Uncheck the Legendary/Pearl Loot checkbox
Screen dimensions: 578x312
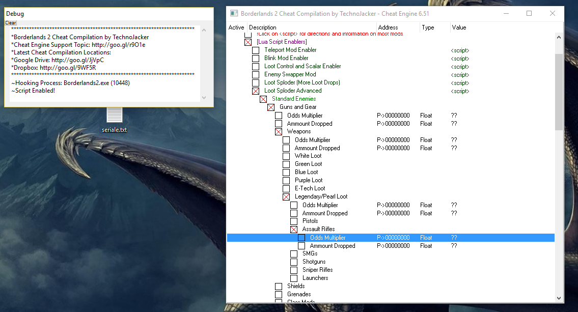click(286, 196)
